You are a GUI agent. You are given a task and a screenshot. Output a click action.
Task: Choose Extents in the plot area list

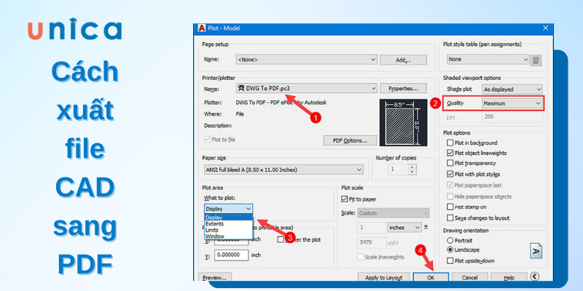(x=228, y=224)
